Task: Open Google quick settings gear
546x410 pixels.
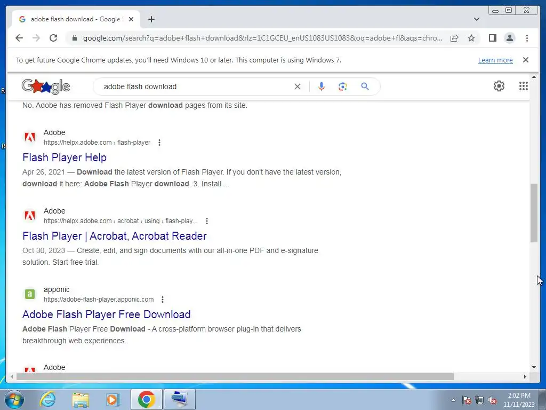Action: 499,86
